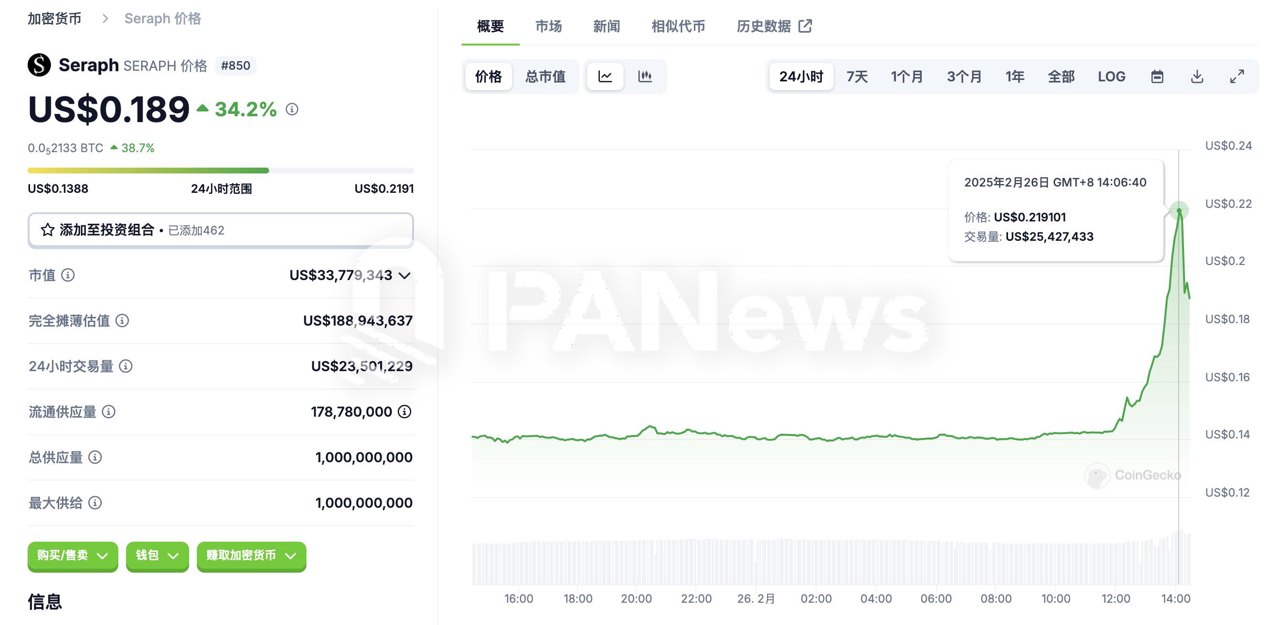
Task: Click the US$0.2191 24h high value
Action: 384,189
